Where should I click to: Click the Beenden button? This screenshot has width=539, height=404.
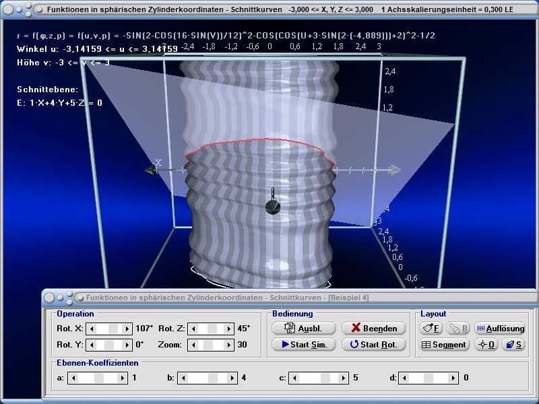point(374,329)
